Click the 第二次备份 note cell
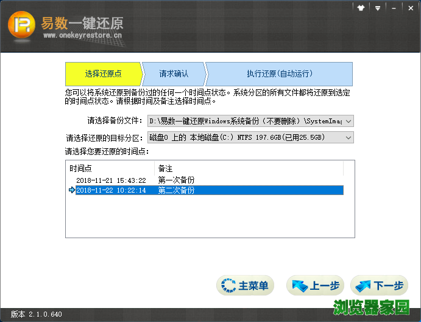 pyautogui.click(x=176, y=190)
